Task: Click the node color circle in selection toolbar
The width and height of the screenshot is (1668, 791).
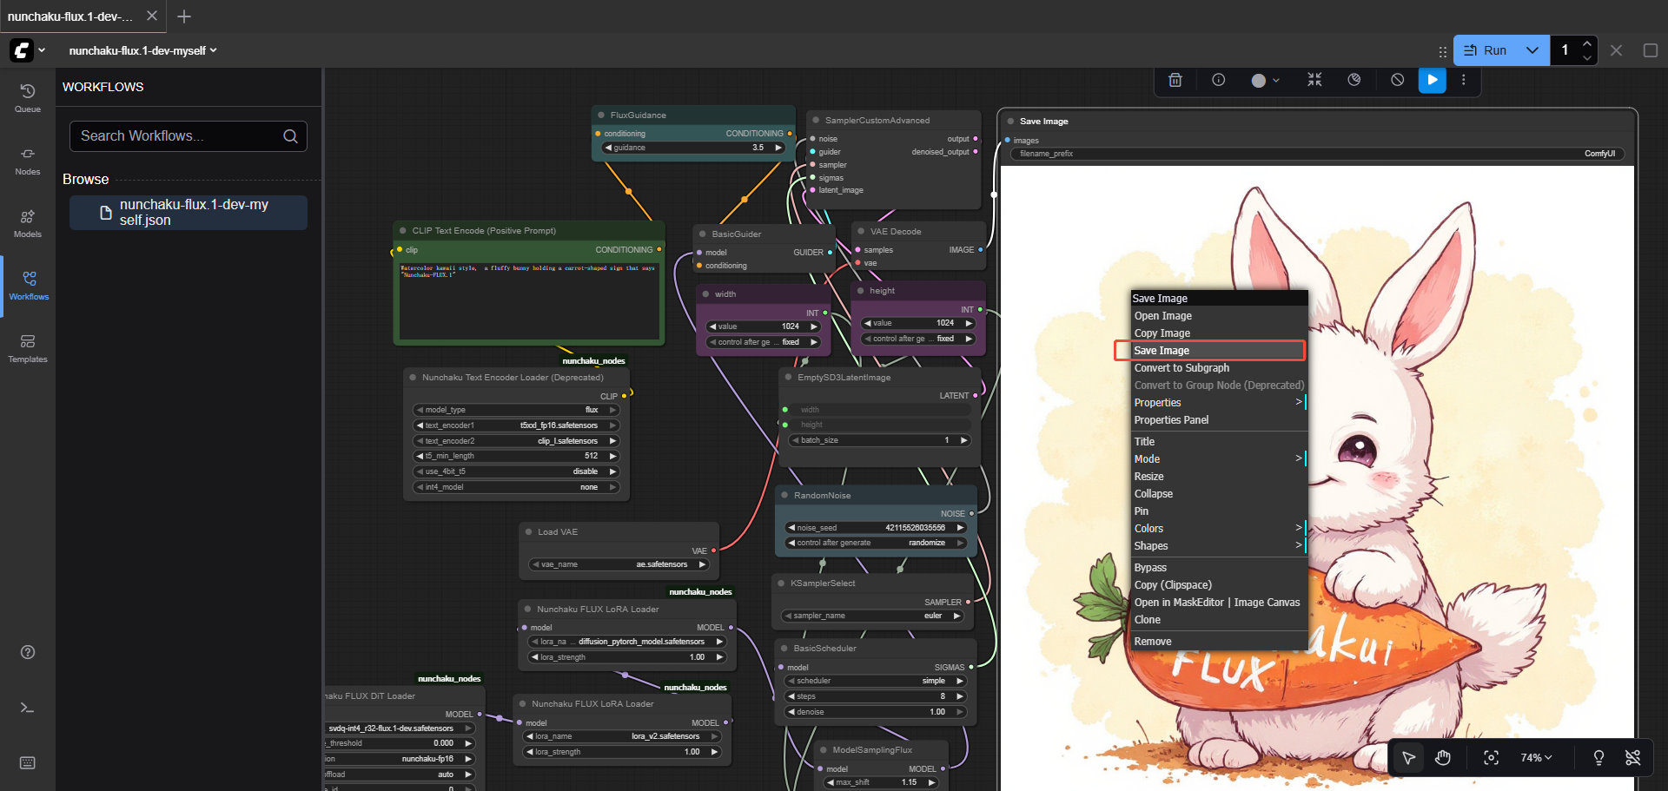Action: pyautogui.click(x=1259, y=80)
